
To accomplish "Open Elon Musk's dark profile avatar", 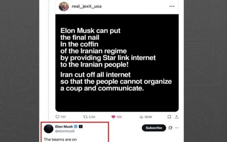I will (48, 129).
